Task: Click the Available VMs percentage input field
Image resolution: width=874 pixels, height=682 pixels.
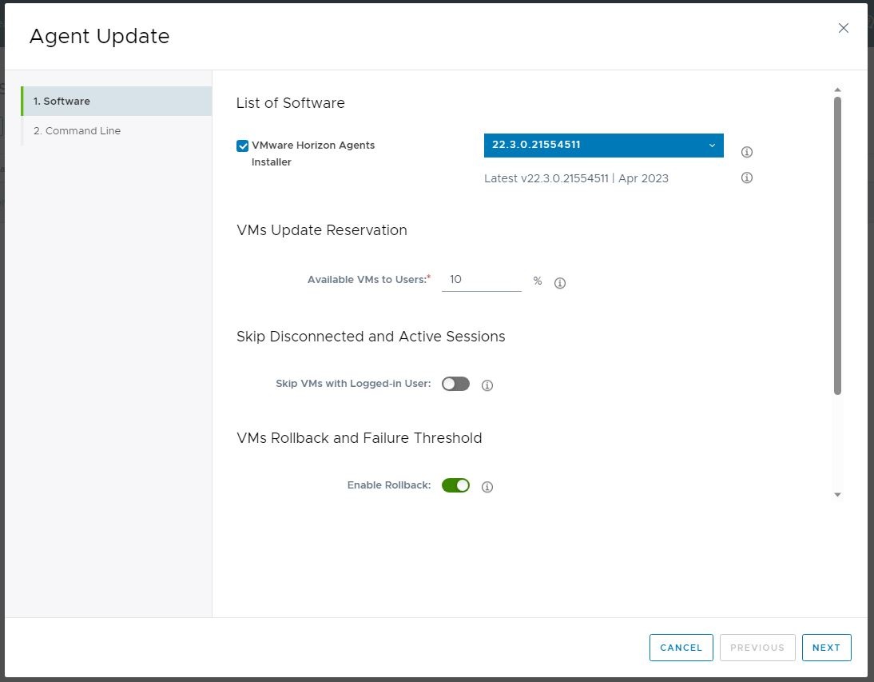Action: (482, 280)
